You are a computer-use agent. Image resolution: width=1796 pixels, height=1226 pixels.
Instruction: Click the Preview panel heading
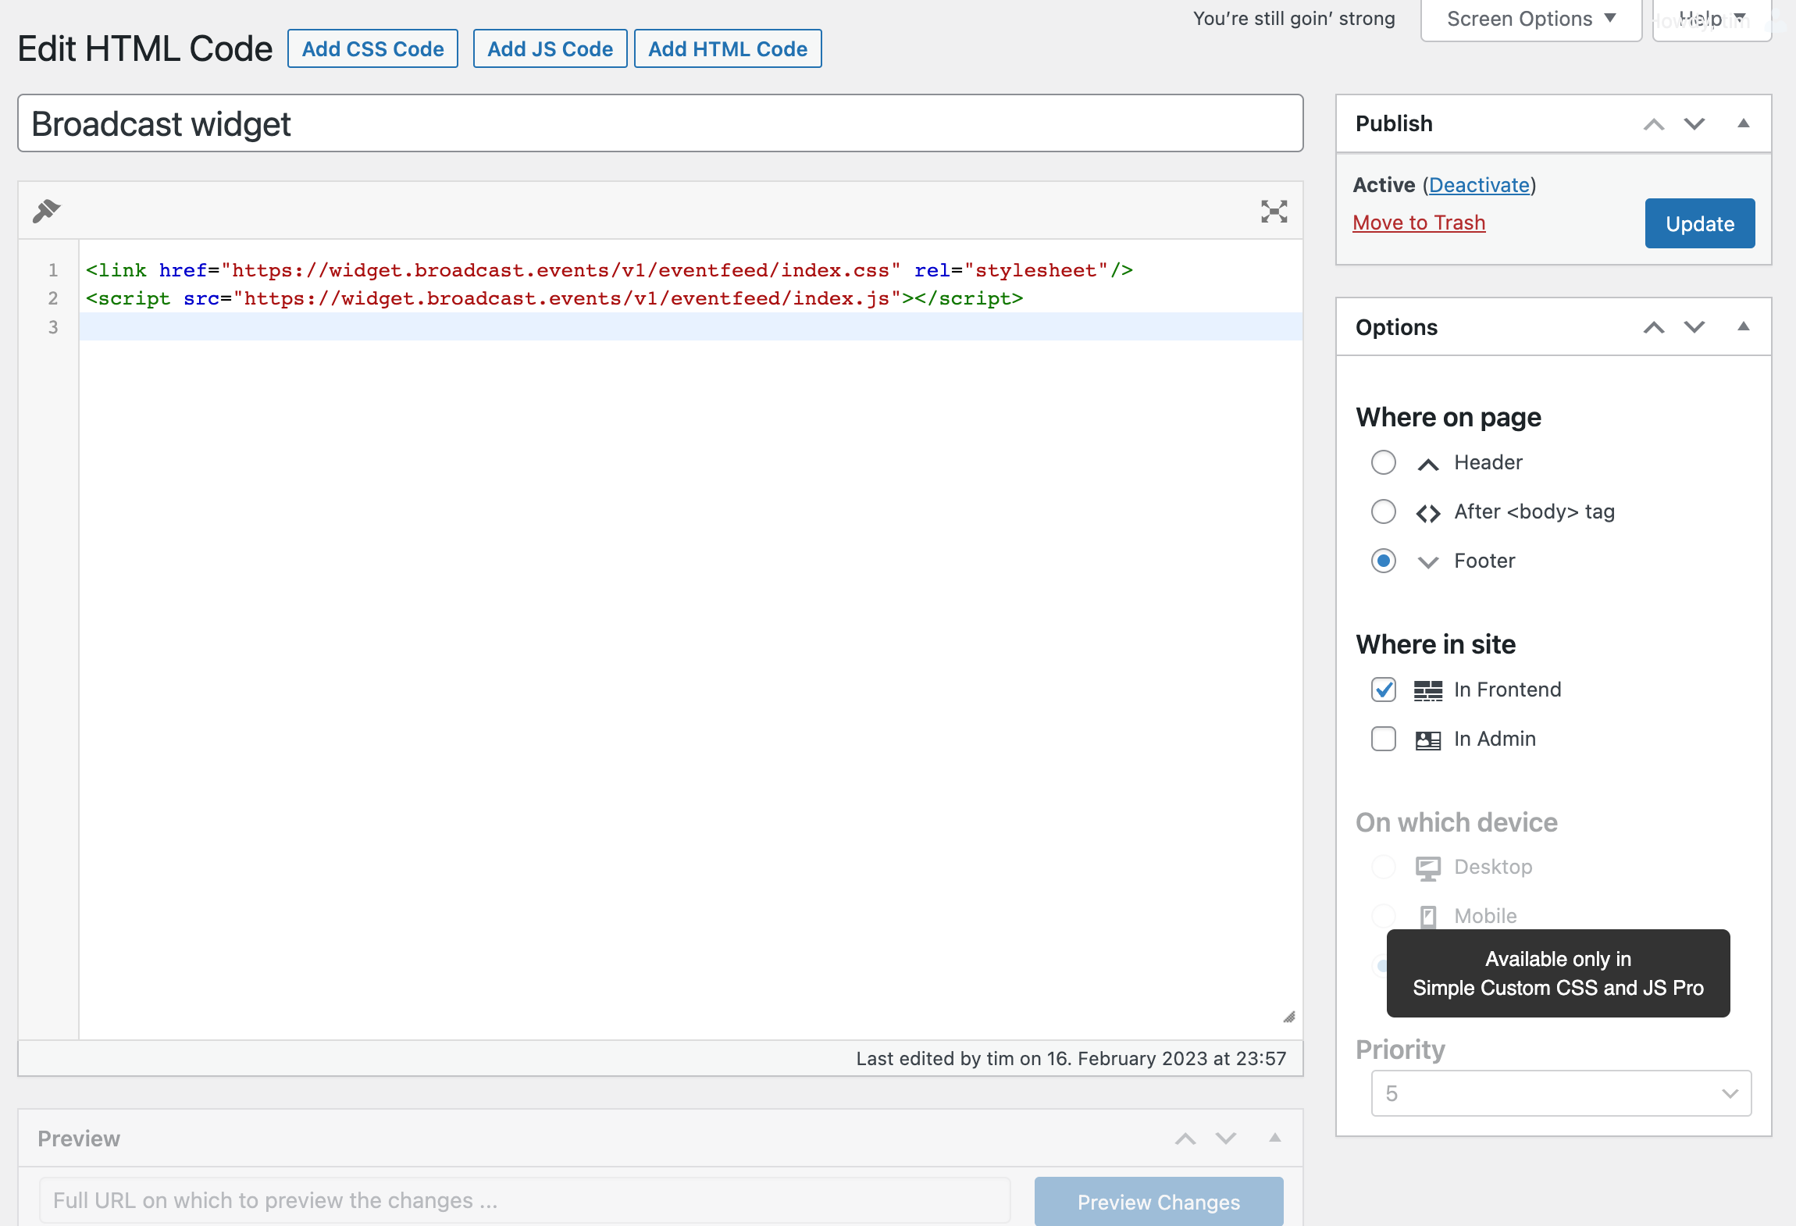click(x=79, y=1139)
